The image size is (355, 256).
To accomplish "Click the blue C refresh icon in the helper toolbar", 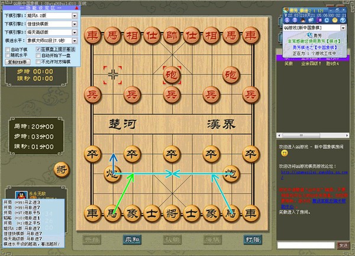I will coord(327,20).
